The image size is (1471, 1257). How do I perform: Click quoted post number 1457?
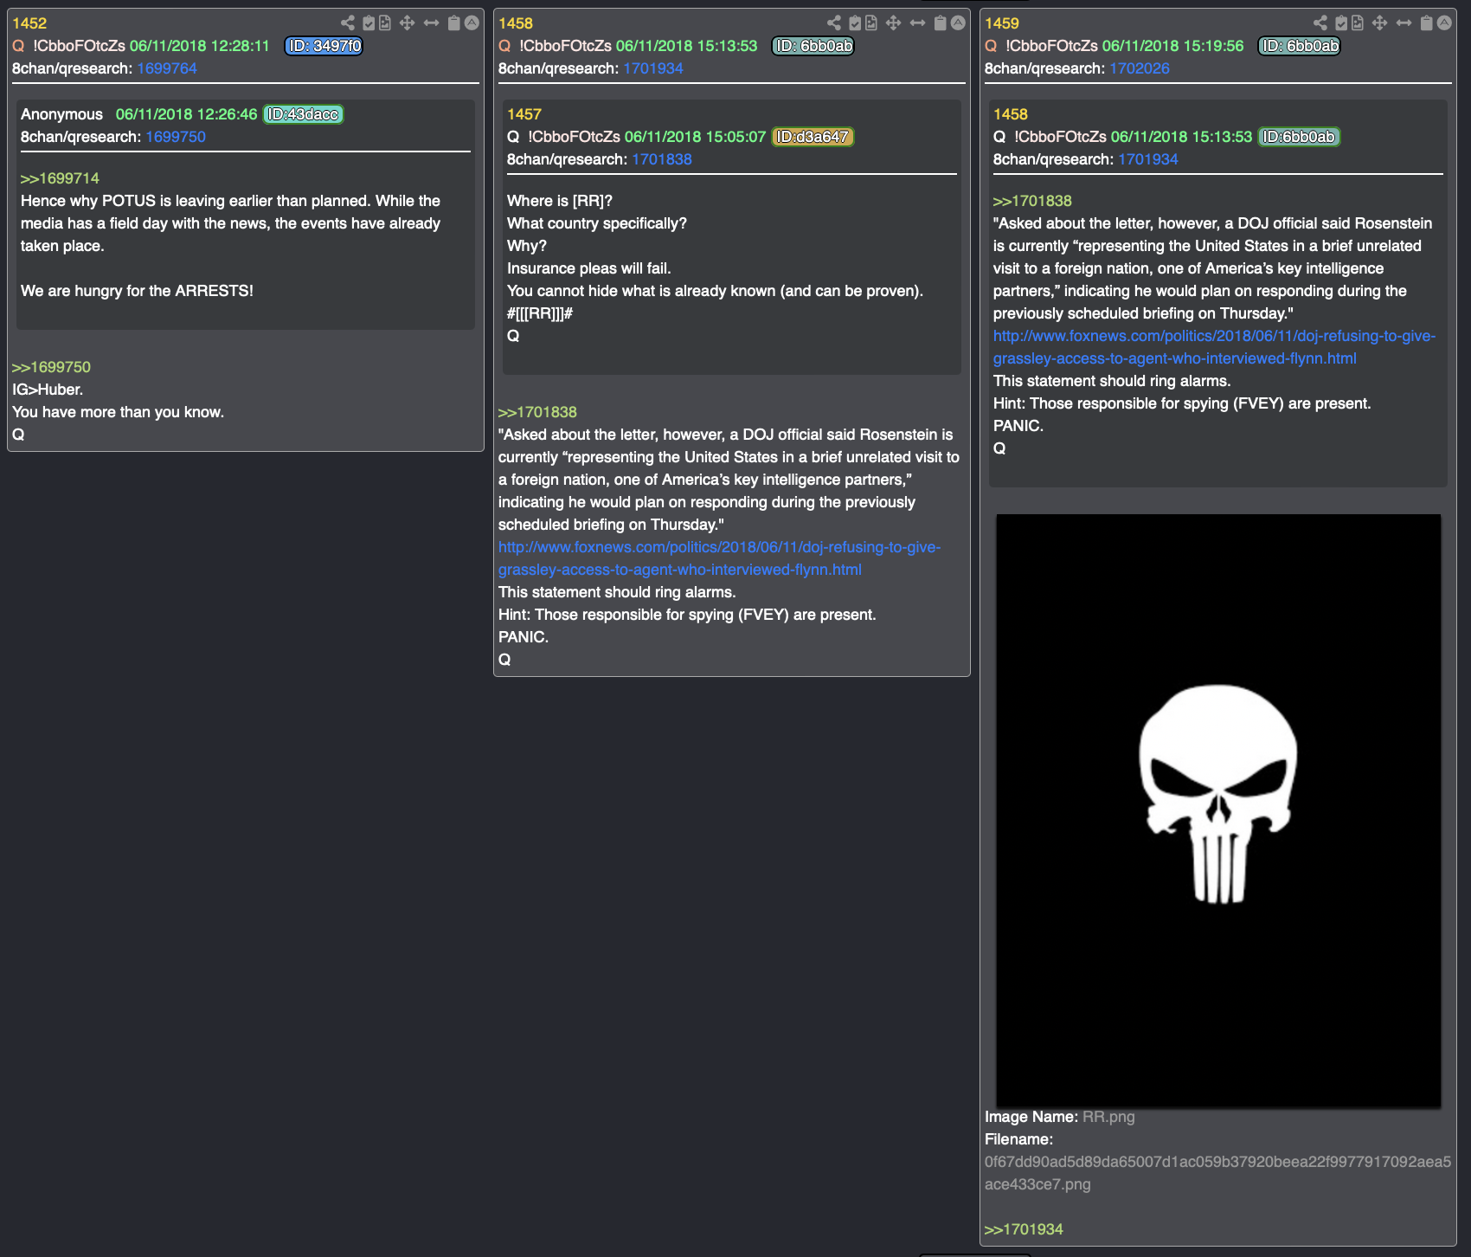[x=524, y=114]
